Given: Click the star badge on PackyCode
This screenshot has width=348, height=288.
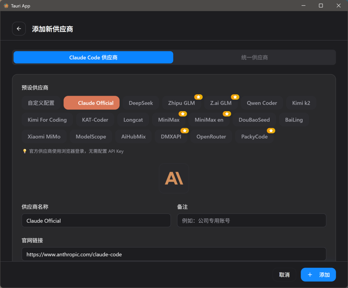Looking at the screenshot, I should pos(271,130).
